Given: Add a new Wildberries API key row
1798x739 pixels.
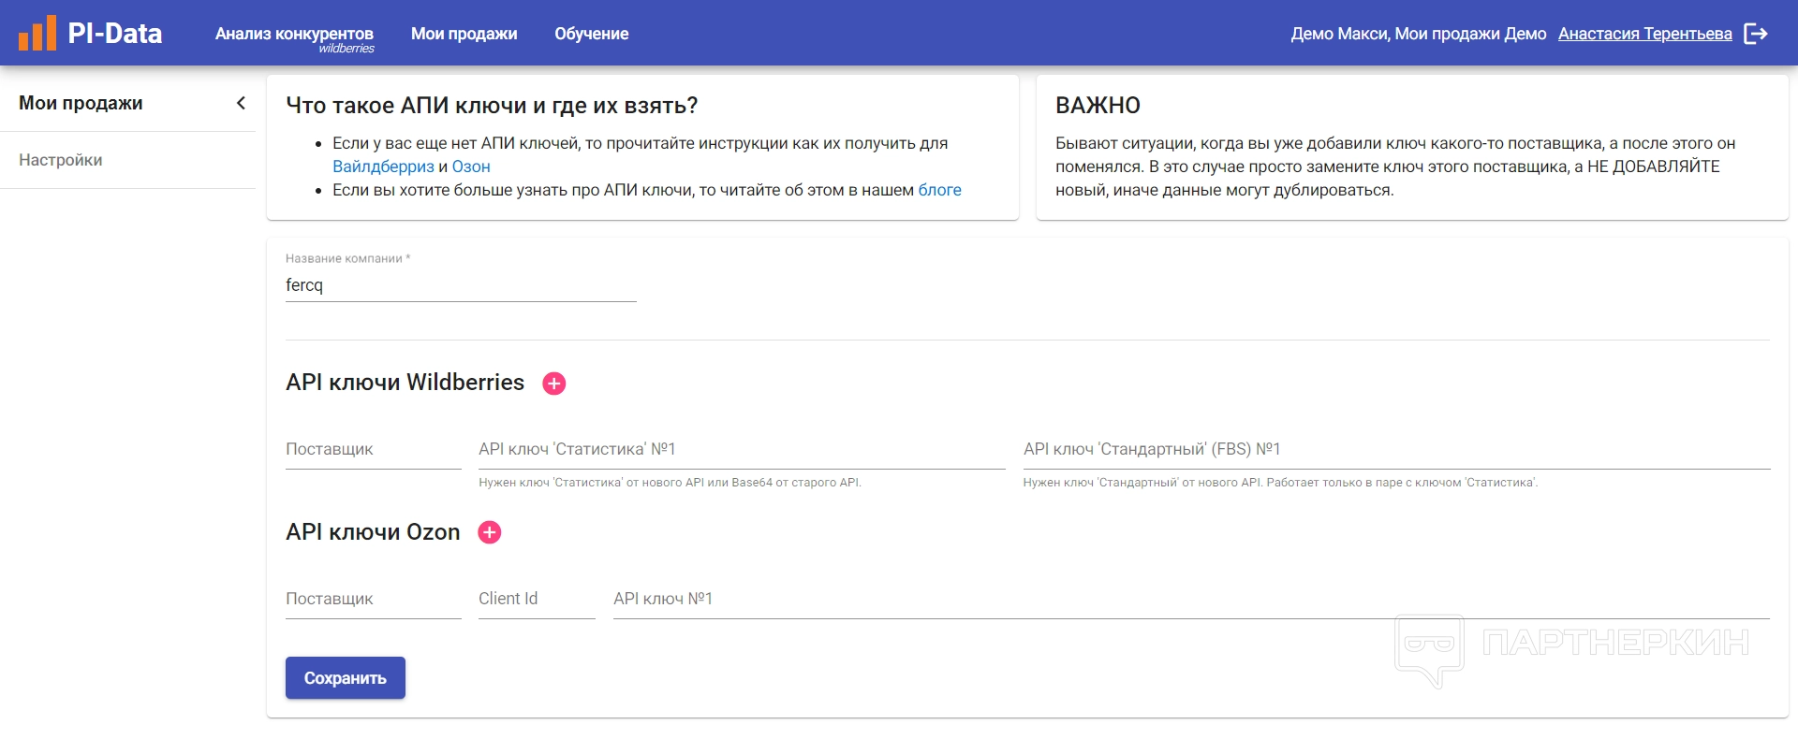Looking at the screenshot, I should click(554, 384).
